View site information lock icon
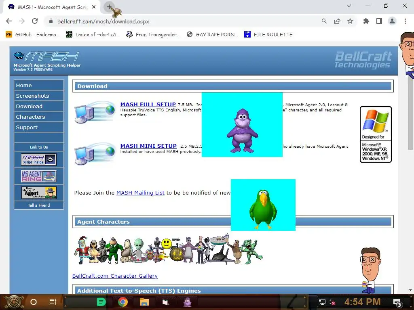 coord(51,21)
